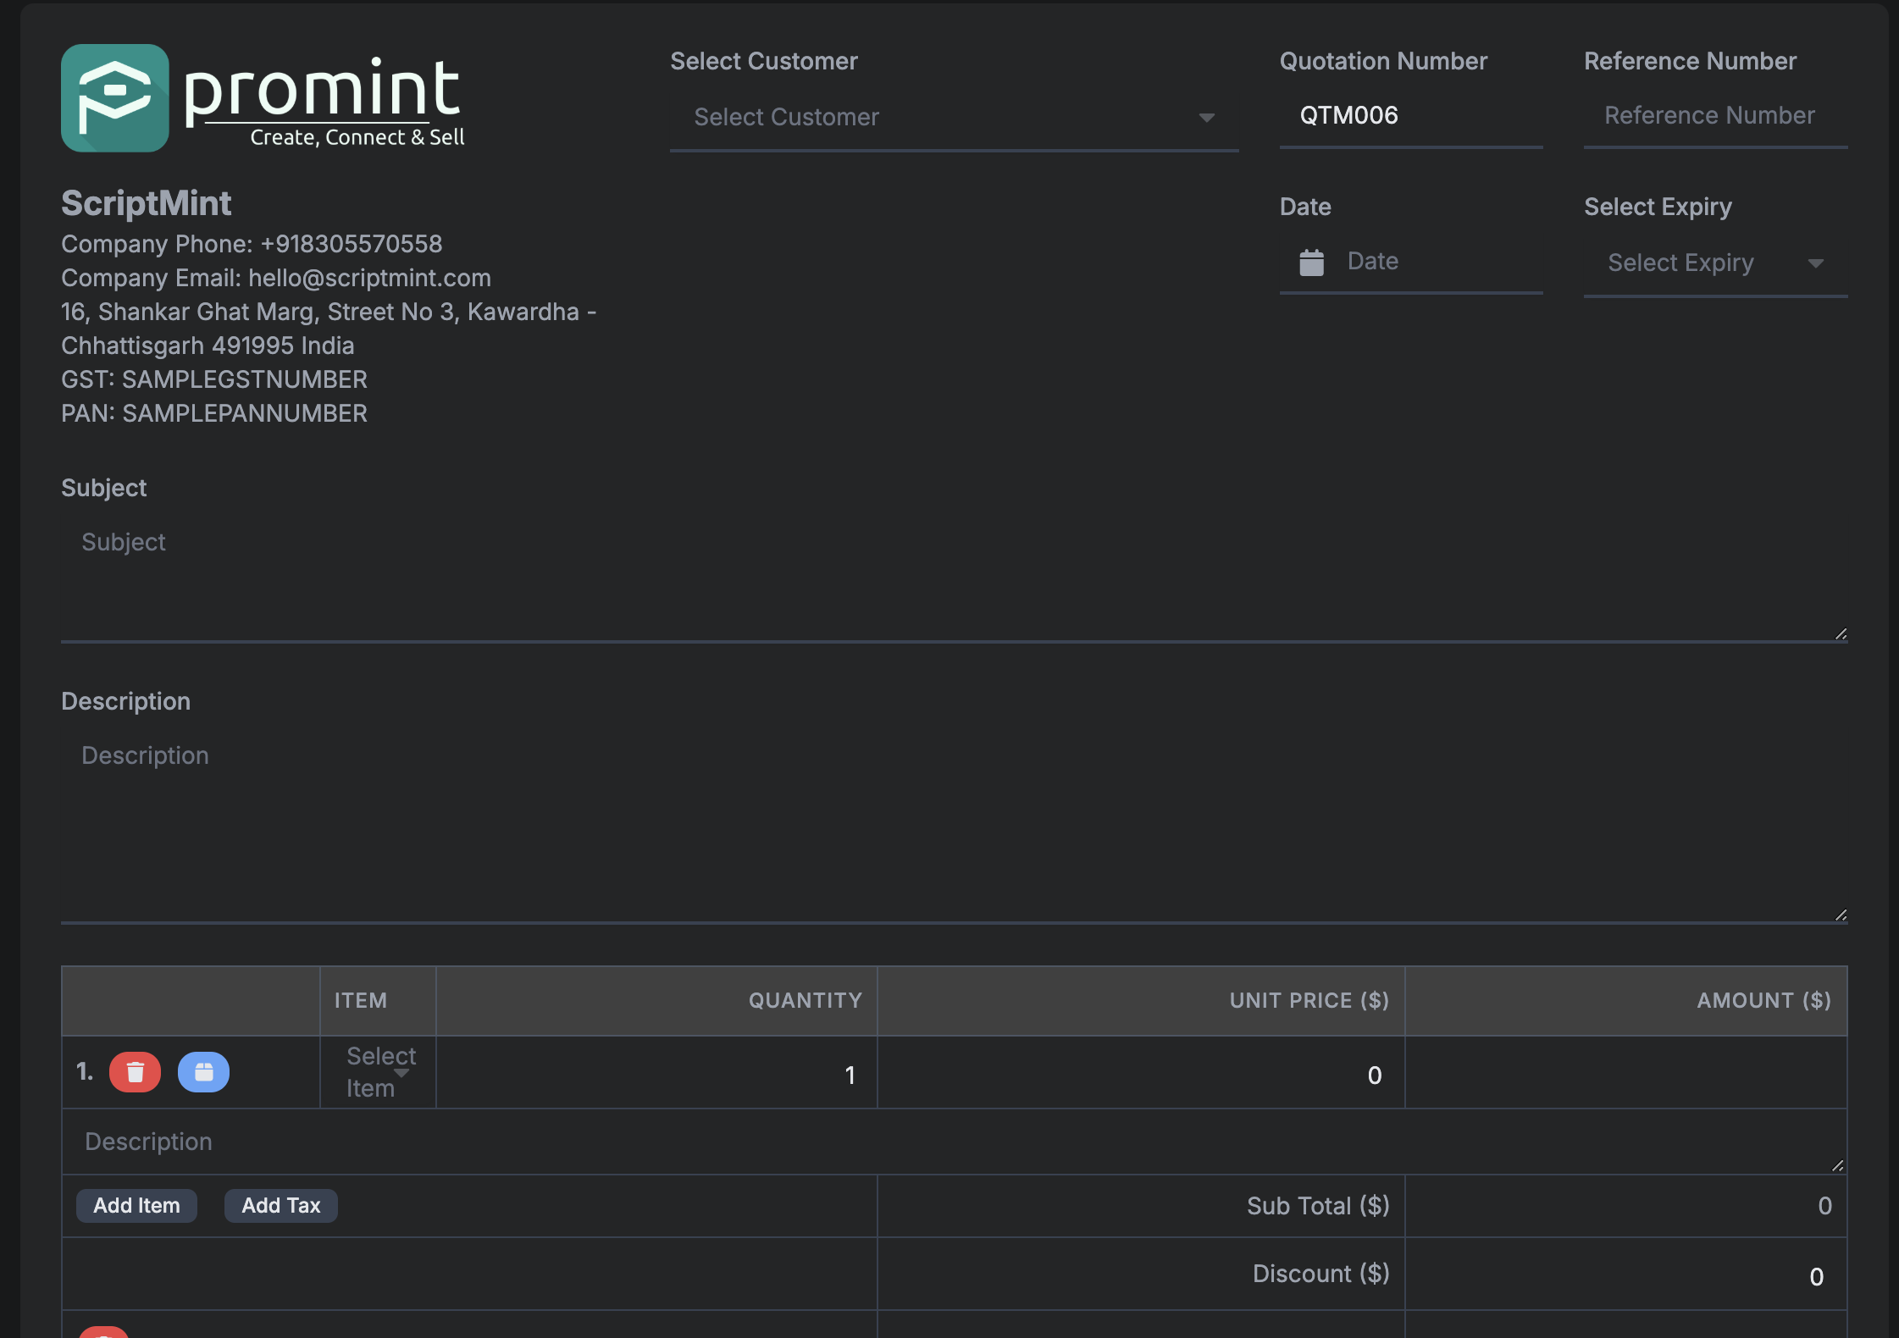Open the Select Customer dropdown
The height and width of the screenshot is (1338, 1899).
tap(954, 118)
